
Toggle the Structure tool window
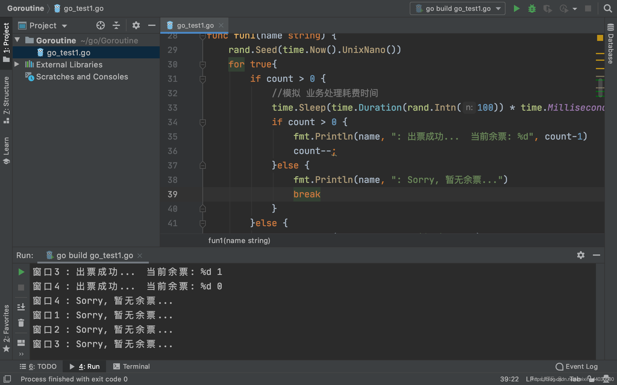(x=6, y=100)
